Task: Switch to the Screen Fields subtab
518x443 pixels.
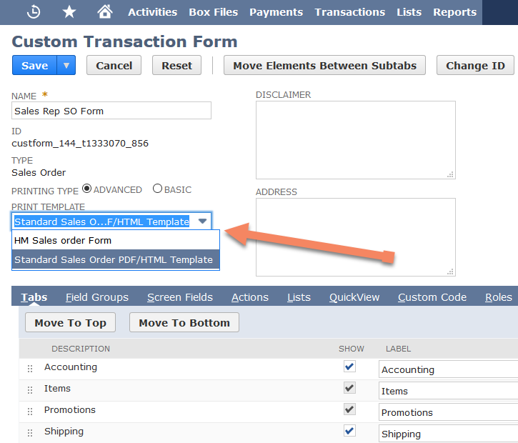Action: pyautogui.click(x=180, y=297)
